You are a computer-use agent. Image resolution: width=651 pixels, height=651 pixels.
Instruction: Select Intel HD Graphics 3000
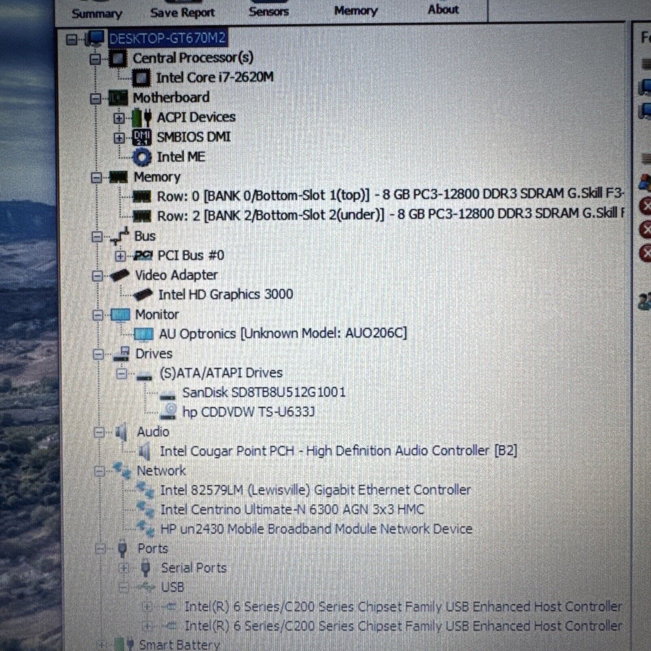(226, 294)
